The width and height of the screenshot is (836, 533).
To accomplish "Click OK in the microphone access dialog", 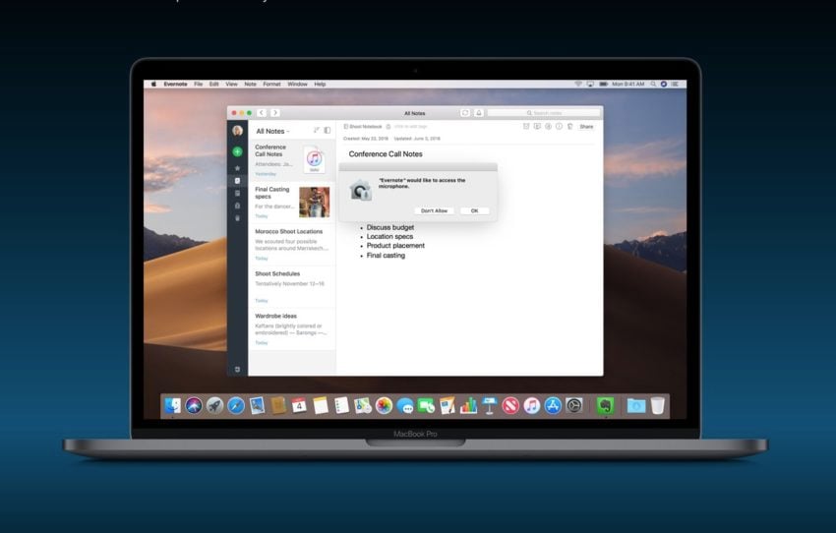I will tap(474, 211).
